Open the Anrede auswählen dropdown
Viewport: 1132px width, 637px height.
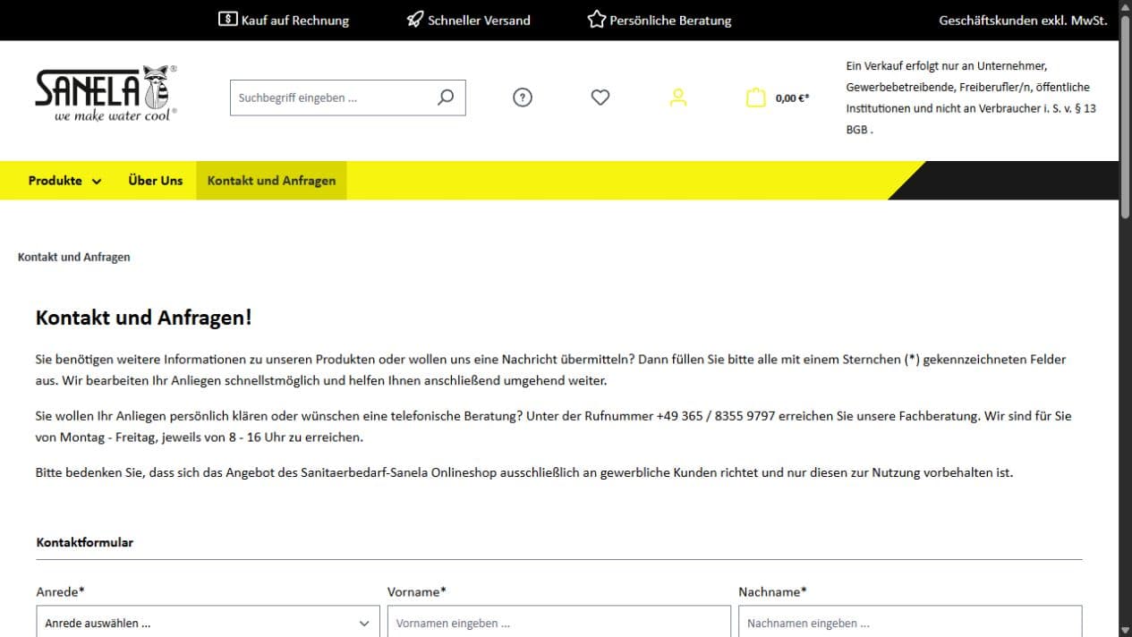coord(208,623)
